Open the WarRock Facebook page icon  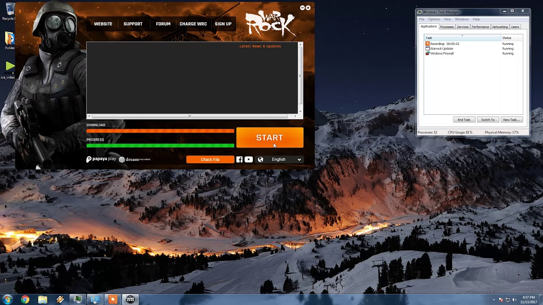coord(239,159)
